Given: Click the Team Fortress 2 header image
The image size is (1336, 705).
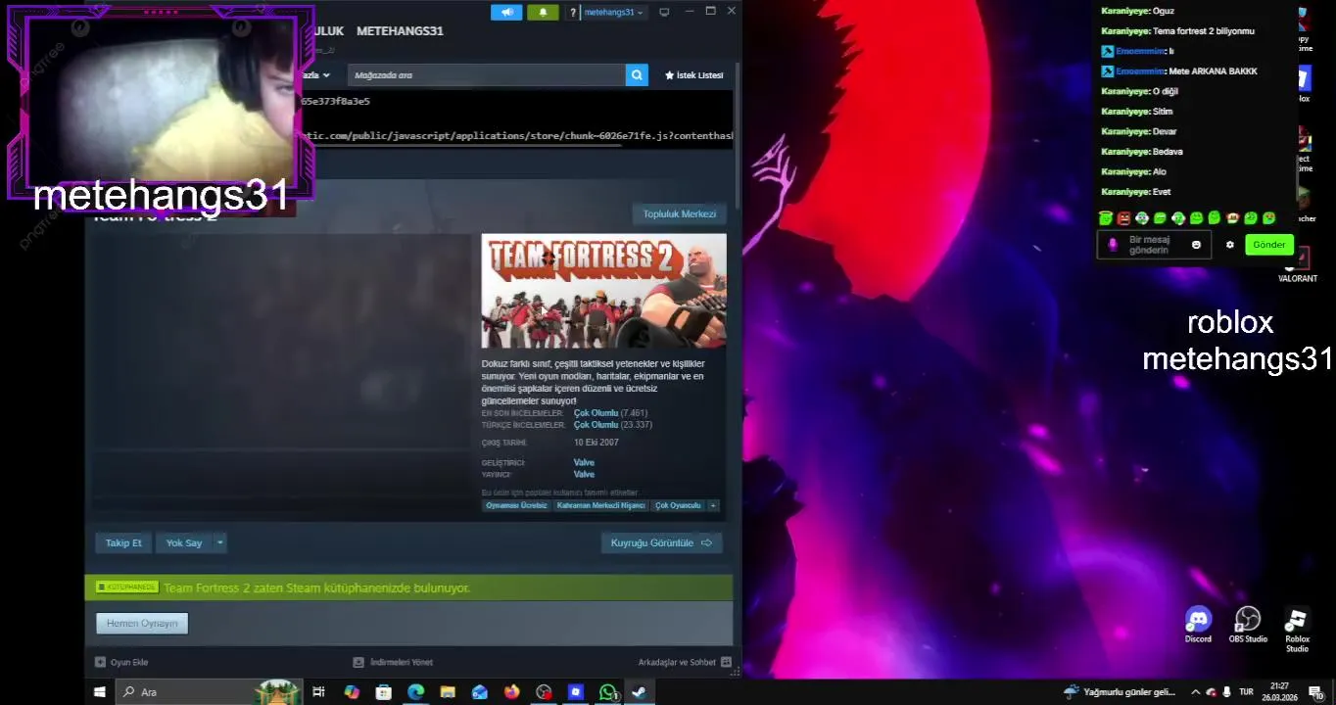Looking at the screenshot, I should pyautogui.click(x=603, y=290).
